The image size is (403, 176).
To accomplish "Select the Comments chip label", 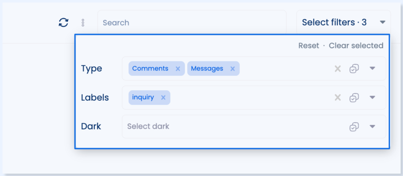I will [150, 69].
